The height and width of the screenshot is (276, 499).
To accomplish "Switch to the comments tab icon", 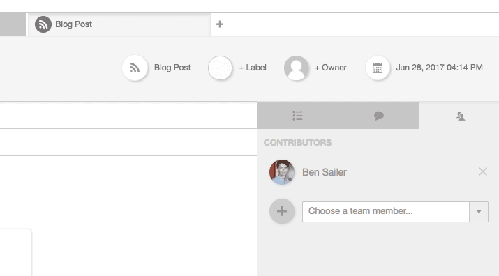I will (x=379, y=116).
